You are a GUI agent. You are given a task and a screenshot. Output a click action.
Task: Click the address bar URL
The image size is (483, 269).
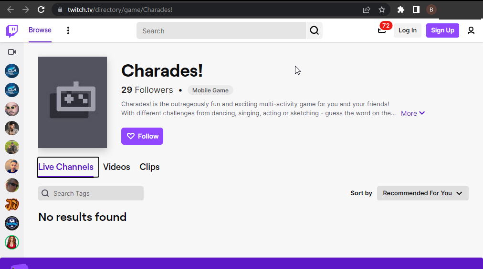pos(120,10)
